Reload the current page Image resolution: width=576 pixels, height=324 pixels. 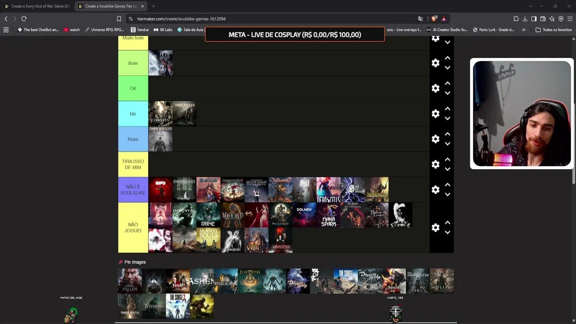24,19
